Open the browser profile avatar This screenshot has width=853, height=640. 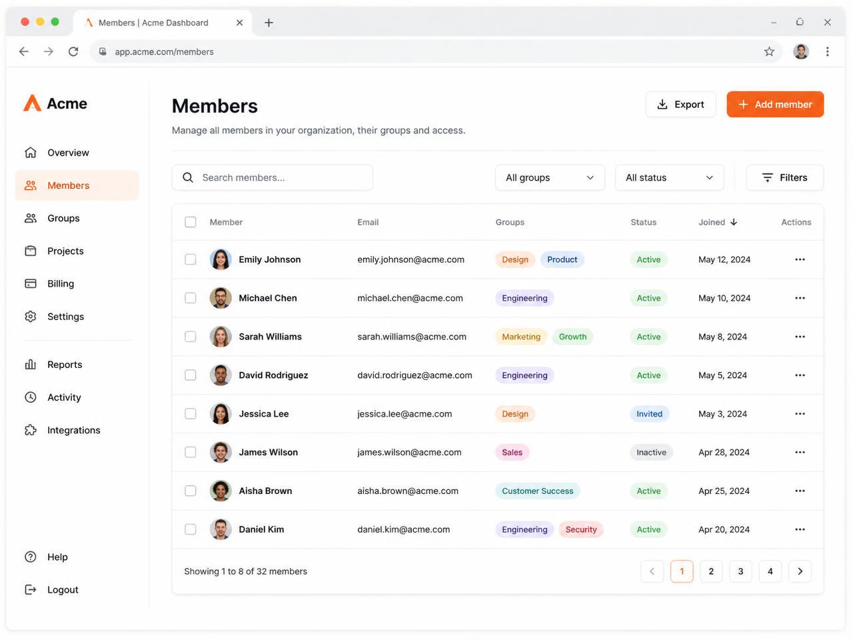coord(801,51)
